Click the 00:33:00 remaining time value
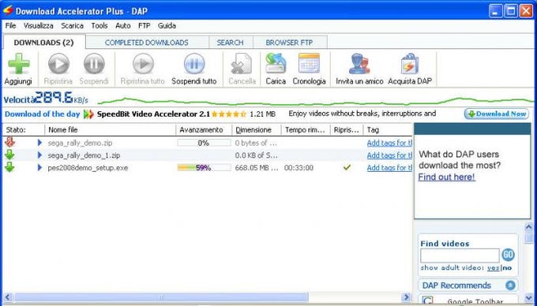This screenshot has height=306, width=537. click(x=299, y=168)
